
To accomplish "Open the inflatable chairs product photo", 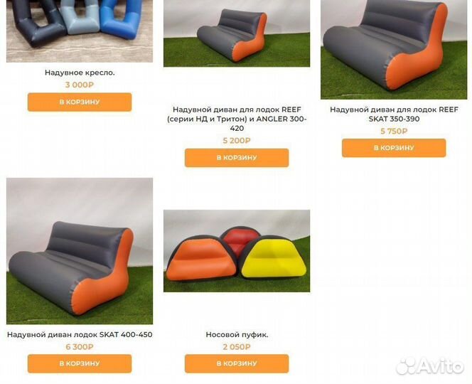I will click(80, 31).
